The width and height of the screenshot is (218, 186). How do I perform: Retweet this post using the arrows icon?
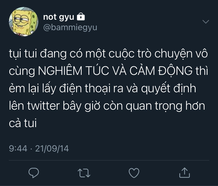[84, 173]
